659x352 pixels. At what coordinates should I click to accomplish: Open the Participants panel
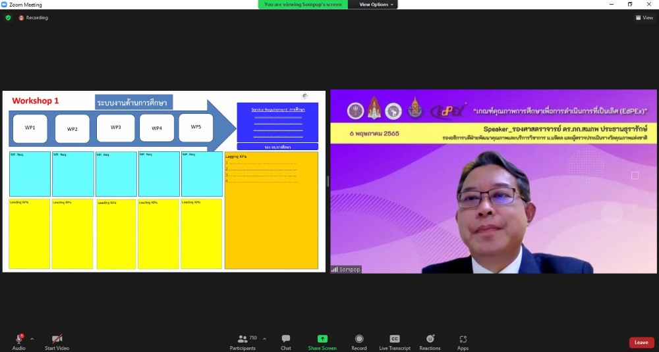click(243, 341)
